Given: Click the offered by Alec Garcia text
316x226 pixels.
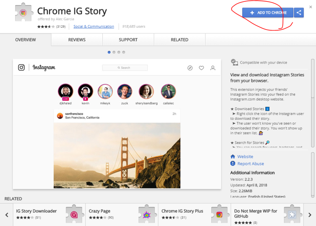Looking at the screenshot, I should click(56, 19).
